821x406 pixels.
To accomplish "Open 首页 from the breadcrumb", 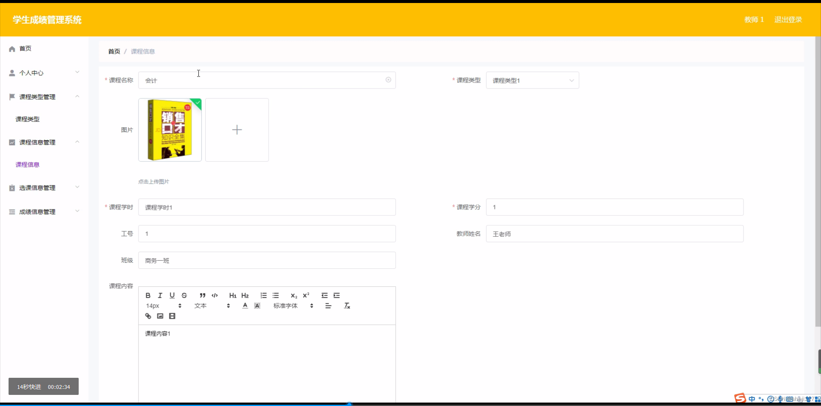I will pos(114,51).
